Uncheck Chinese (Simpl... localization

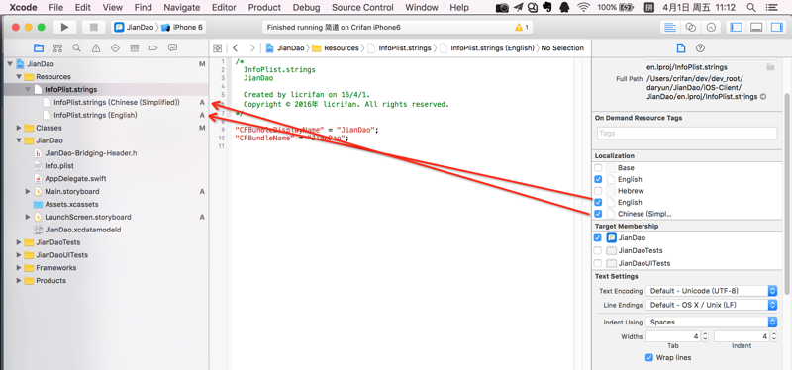pyautogui.click(x=598, y=214)
